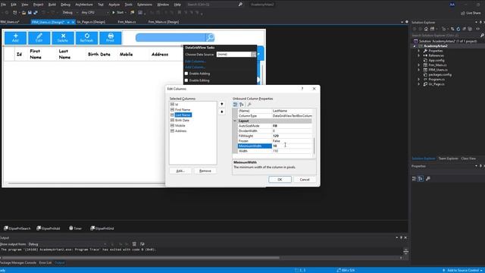Image resolution: width=485 pixels, height=273 pixels.
Task: Click the wrench icon in Properties panel
Action: 428,179
